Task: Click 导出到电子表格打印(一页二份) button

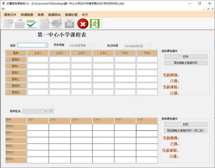Action: coord(186,131)
